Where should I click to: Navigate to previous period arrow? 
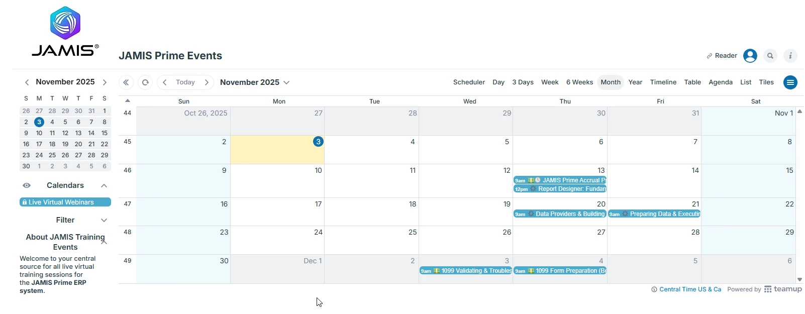(x=164, y=82)
